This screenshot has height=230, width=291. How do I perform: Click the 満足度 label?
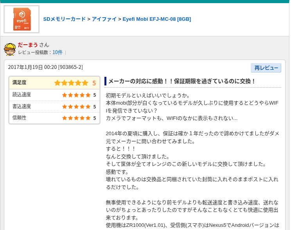(19, 83)
